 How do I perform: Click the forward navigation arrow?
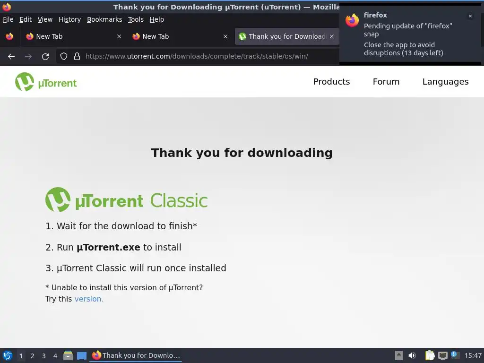click(28, 57)
